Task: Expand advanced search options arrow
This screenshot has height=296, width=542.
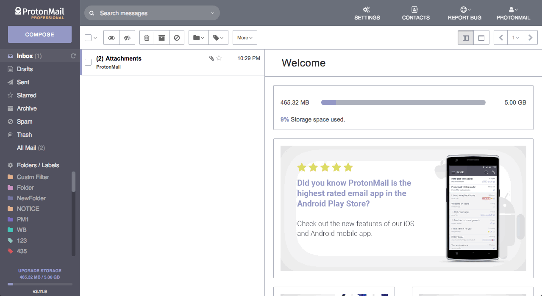Action: tap(212, 13)
